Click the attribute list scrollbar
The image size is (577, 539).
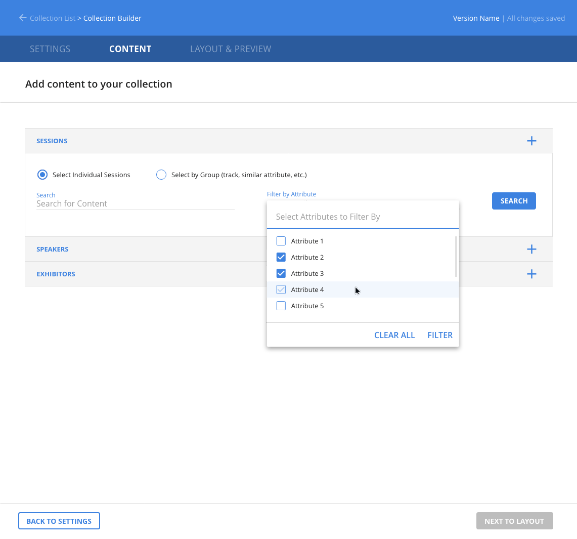(456, 257)
